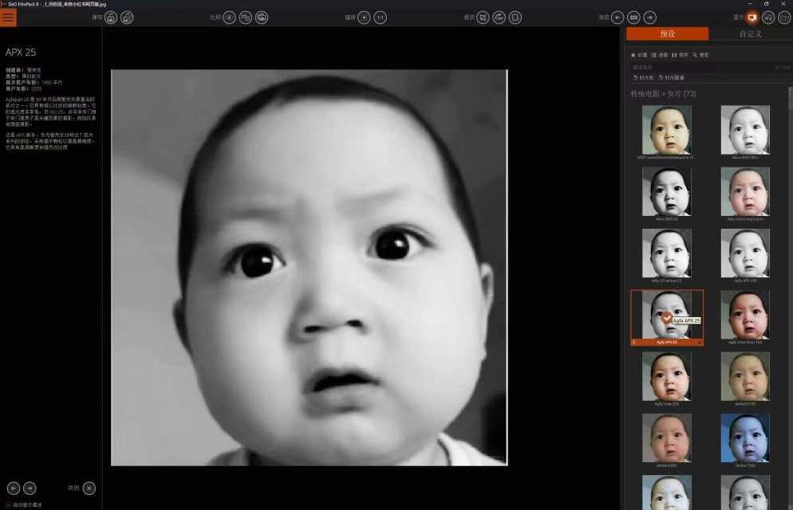Show favorites with the 收藏 star filter
Image resolution: width=793 pixels, height=510 pixels.
(639, 55)
